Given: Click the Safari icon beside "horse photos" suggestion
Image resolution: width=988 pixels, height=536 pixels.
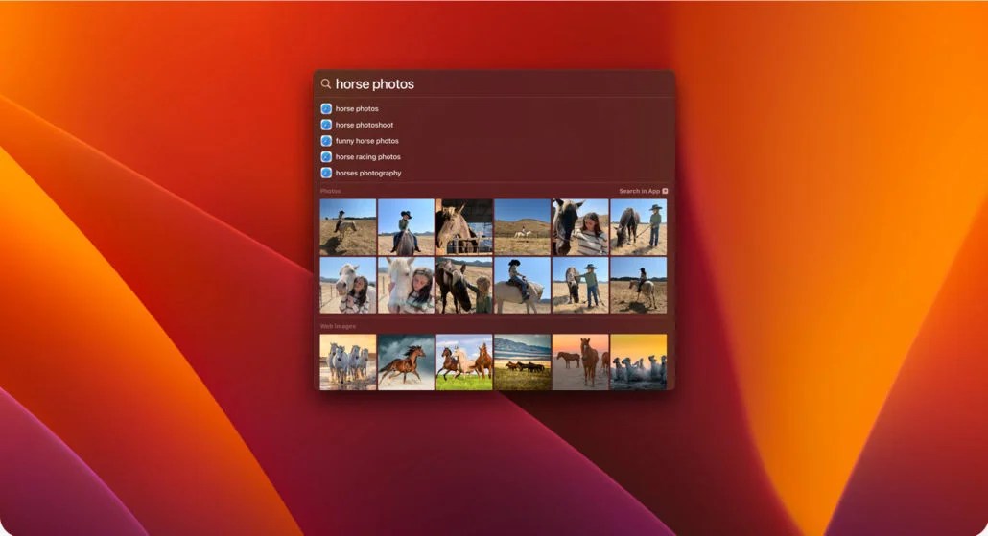Looking at the screenshot, I should pos(326,108).
